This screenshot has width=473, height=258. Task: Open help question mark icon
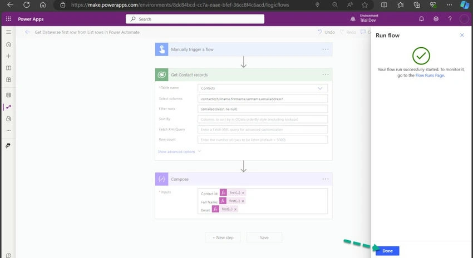(x=450, y=19)
